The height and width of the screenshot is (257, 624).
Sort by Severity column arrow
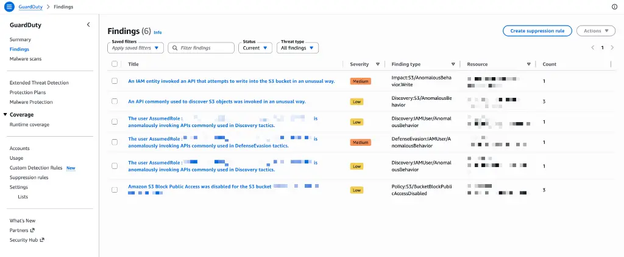click(378, 64)
